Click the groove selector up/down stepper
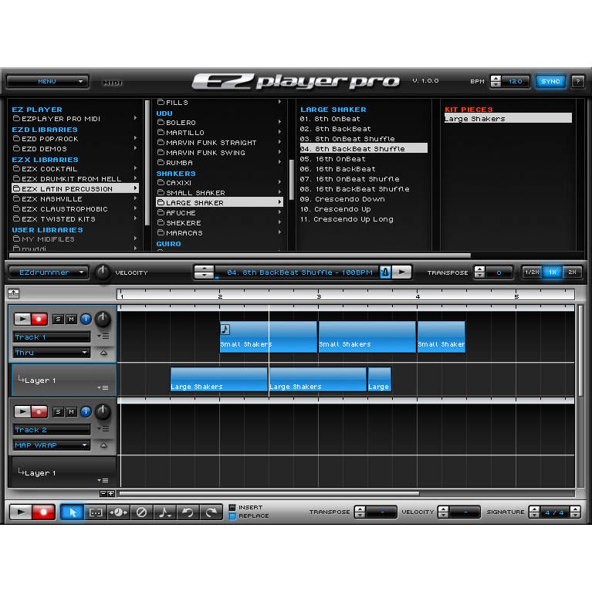 pos(204,272)
